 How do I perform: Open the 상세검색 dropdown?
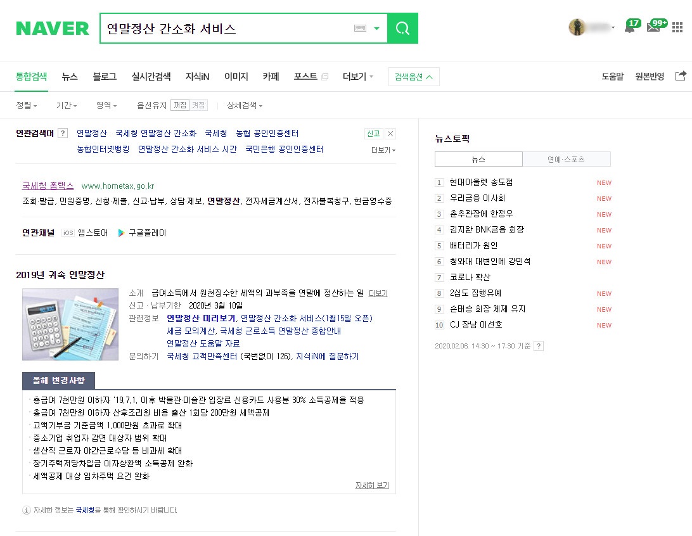pyautogui.click(x=245, y=105)
